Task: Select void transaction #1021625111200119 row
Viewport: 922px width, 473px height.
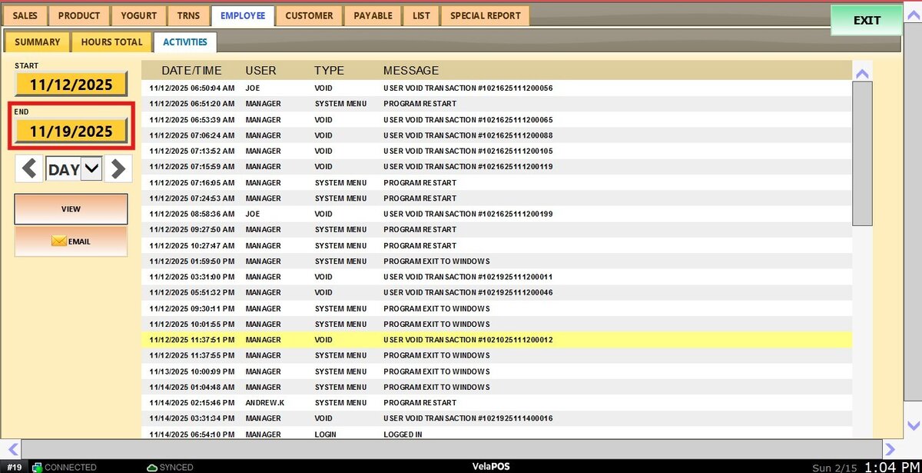Action: [x=496, y=167]
